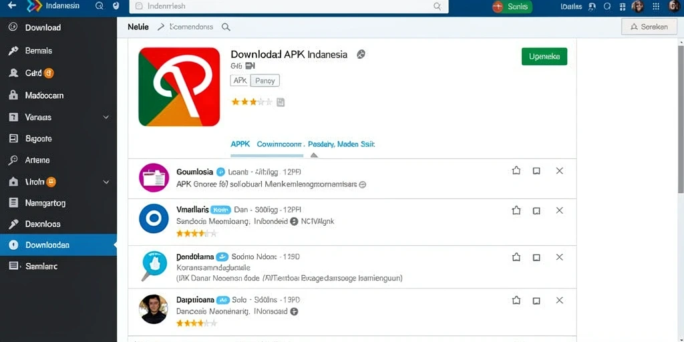Viewport: 684px width, 342px height.
Task: Click square icon in Vmarllaris row
Action: (x=536, y=210)
